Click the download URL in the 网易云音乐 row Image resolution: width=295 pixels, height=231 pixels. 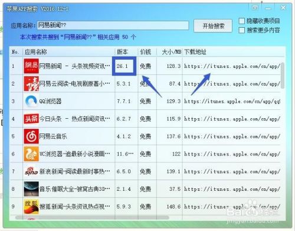(x=232, y=136)
